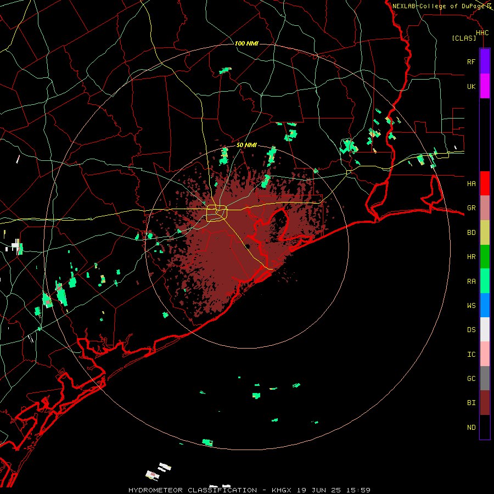Click the RA bright green legend swatch
Viewport: 494px width, 494px height.
(x=485, y=281)
